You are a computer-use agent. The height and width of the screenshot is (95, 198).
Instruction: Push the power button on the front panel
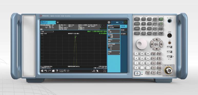137,73
